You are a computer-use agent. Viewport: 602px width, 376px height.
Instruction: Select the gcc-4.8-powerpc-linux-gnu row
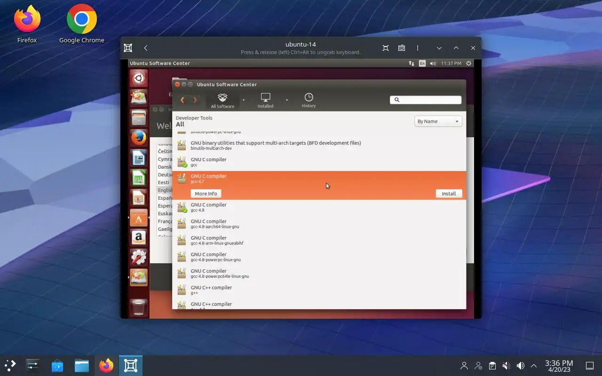tap(319, 257)
